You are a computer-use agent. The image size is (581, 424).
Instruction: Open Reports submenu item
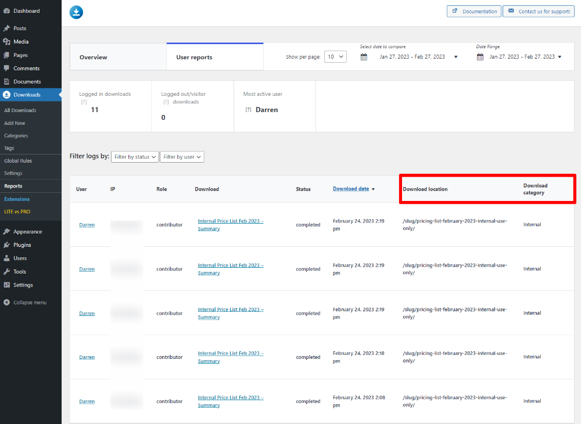(x=13, y=186)
